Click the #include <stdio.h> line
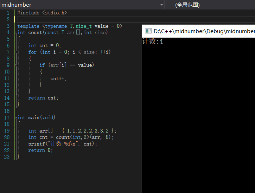The image size is (255, 193). coord(42,13)
